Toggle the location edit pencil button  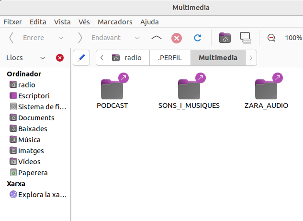click(x=81, y=58)
